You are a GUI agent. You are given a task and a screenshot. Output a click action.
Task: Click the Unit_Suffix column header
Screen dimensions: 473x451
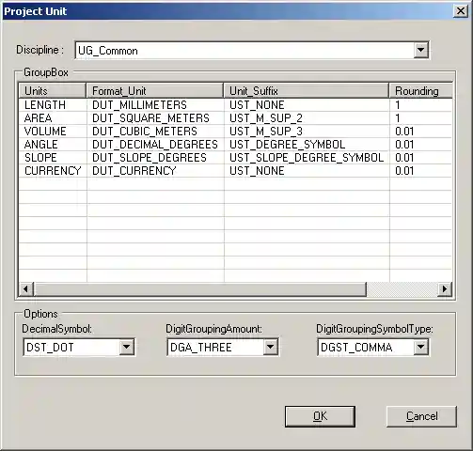coord(307,91)
